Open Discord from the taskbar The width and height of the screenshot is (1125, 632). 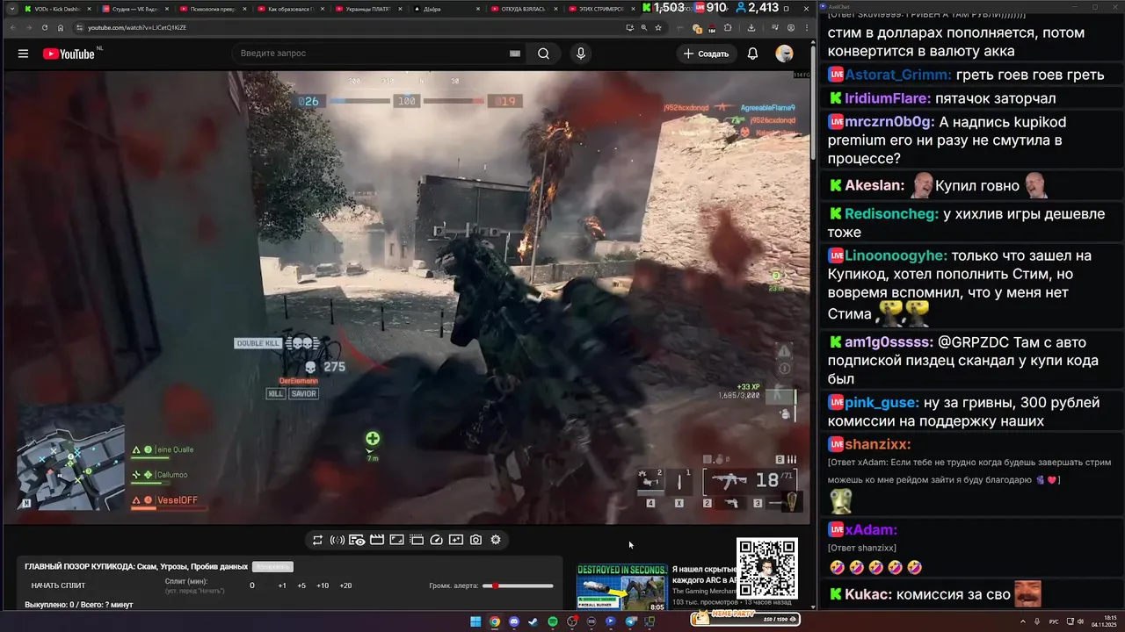513,621
